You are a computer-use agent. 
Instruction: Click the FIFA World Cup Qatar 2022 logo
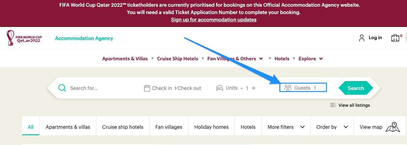point(24,38)
